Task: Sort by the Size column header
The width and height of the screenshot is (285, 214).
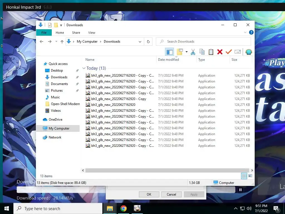Action: [234, 60]
